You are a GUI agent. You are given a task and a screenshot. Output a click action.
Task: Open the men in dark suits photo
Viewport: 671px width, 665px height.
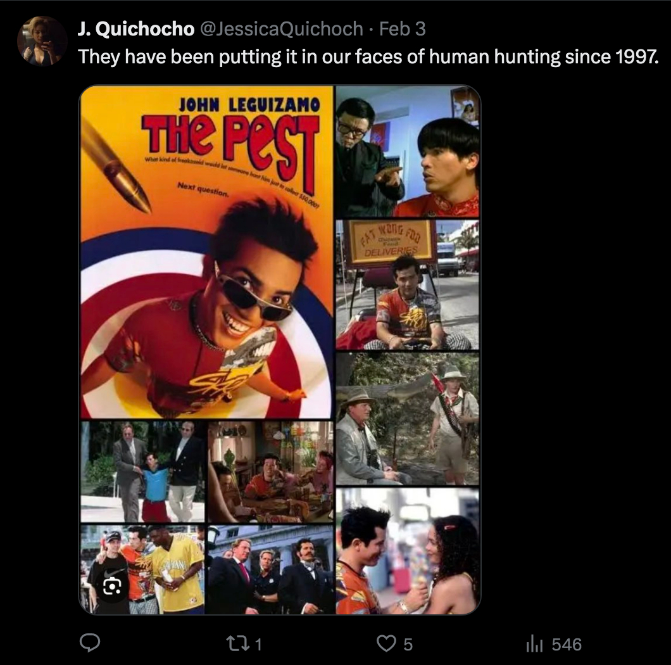point(270,569)
